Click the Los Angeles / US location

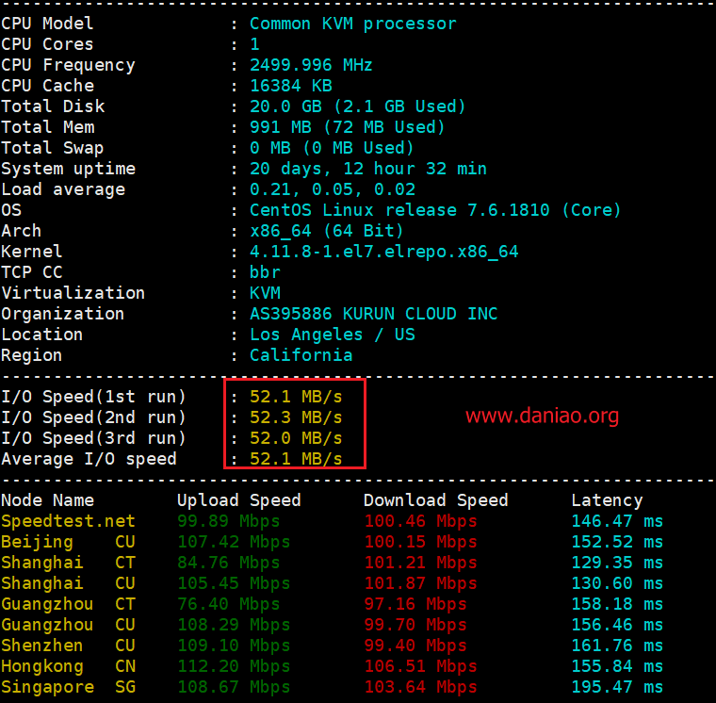click(x=332, y=335)
